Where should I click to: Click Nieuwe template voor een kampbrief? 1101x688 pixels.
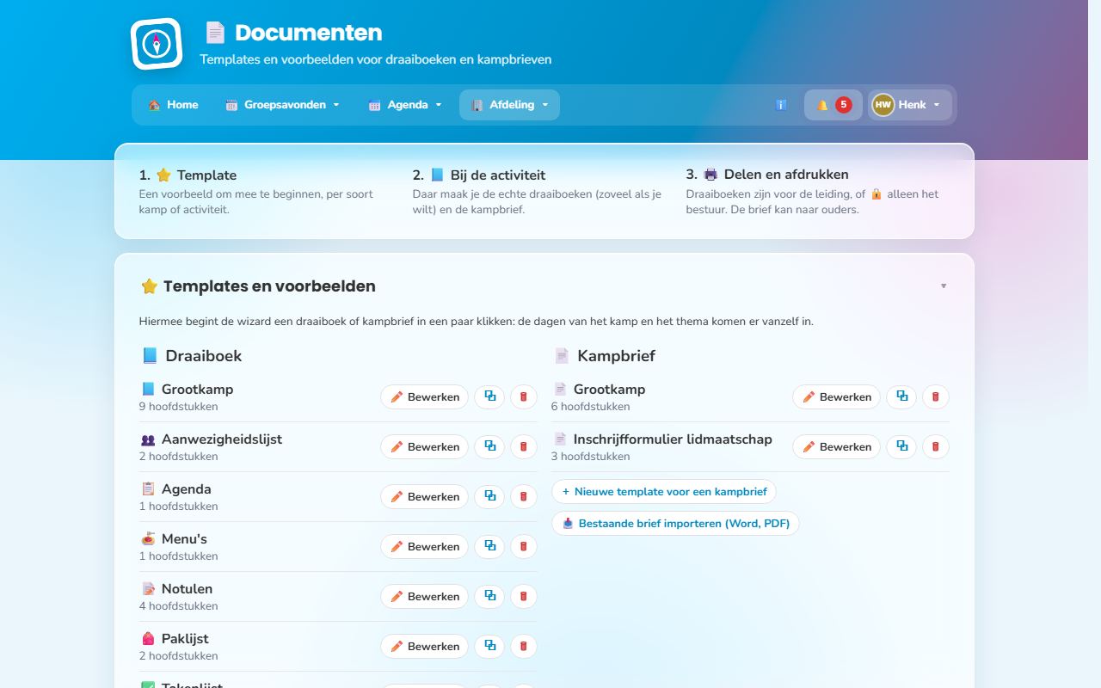(664, 492)
